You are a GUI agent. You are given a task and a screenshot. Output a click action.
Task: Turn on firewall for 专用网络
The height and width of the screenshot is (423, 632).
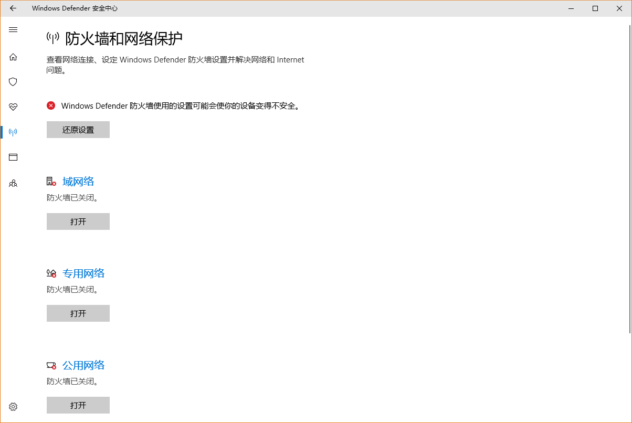point(78,313)
